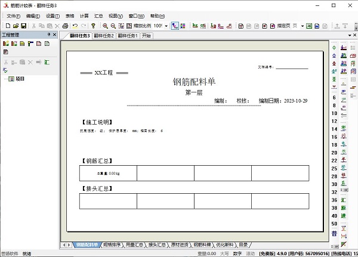358x257 pixels.
Task: Click the second bookshelf icon in 工程管理 panel
Action: pos(14,44)
